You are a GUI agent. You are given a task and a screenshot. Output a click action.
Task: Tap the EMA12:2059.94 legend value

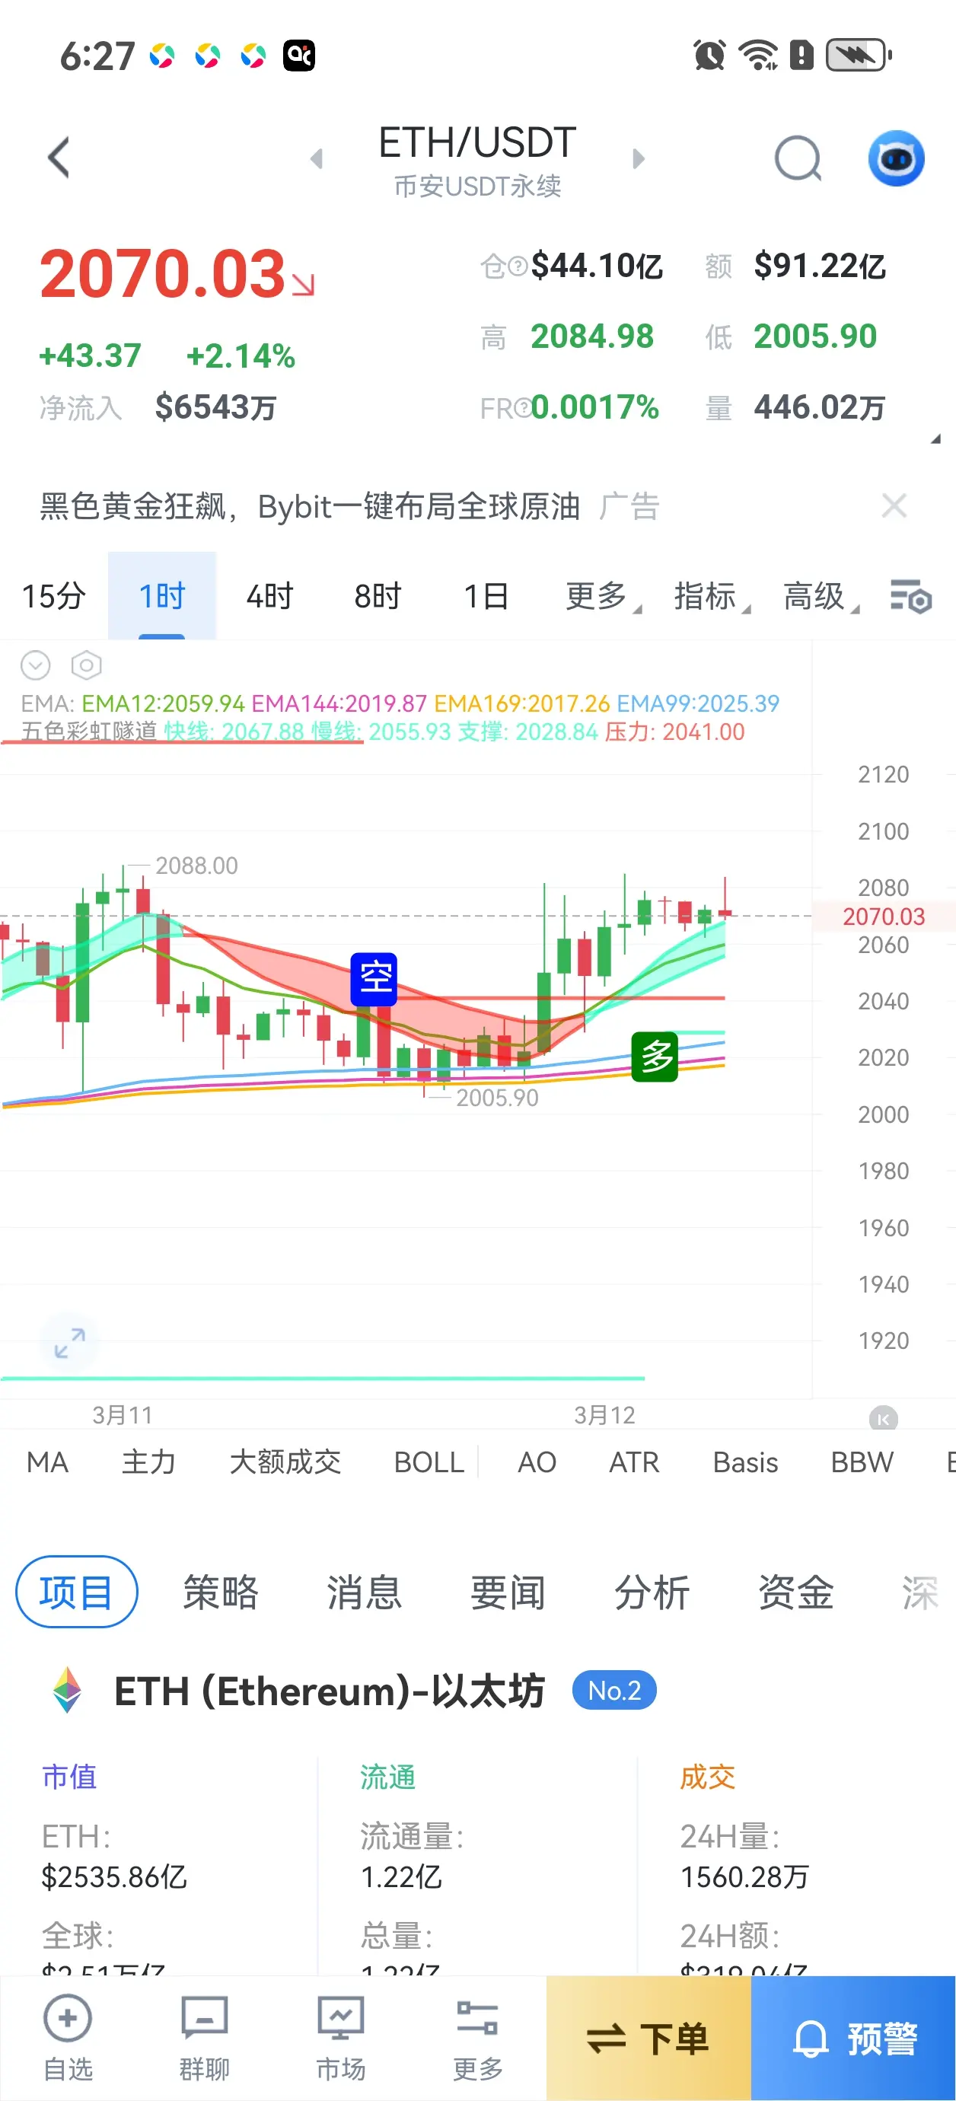point(163,703)
